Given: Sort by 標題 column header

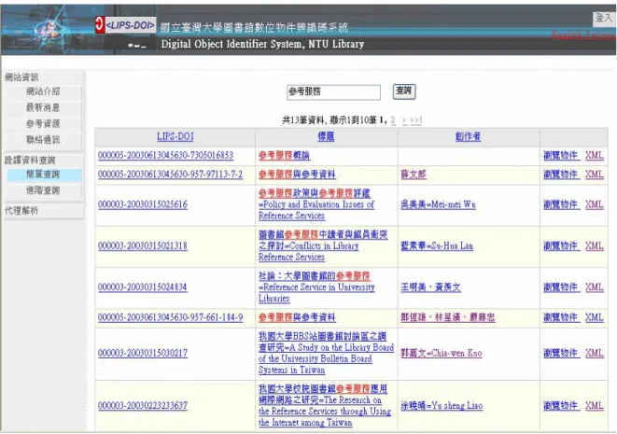Looking at the screenshot, I should 326,136.
